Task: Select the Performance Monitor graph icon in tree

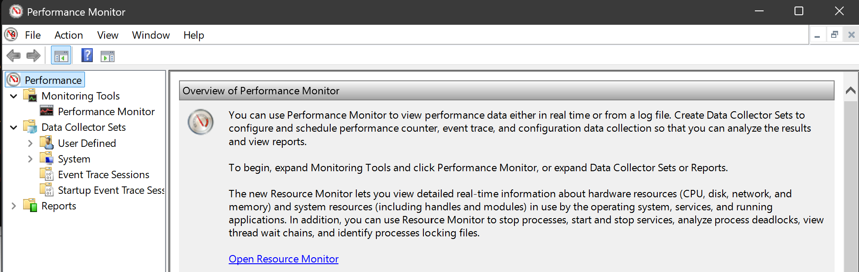Action: 47,111
